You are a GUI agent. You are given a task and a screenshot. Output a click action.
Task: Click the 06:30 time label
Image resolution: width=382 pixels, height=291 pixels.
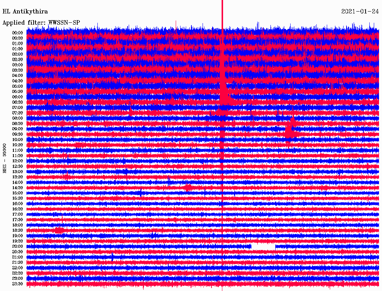pos(18,102)
